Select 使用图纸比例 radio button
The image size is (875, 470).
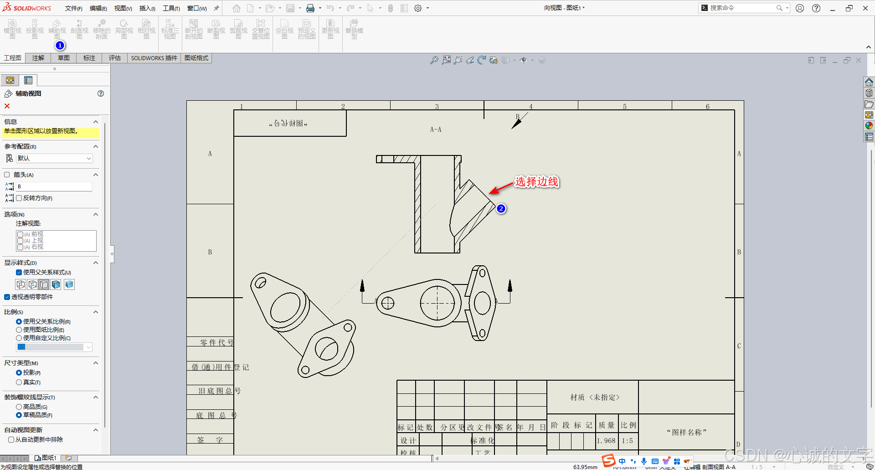coord(19,330)
